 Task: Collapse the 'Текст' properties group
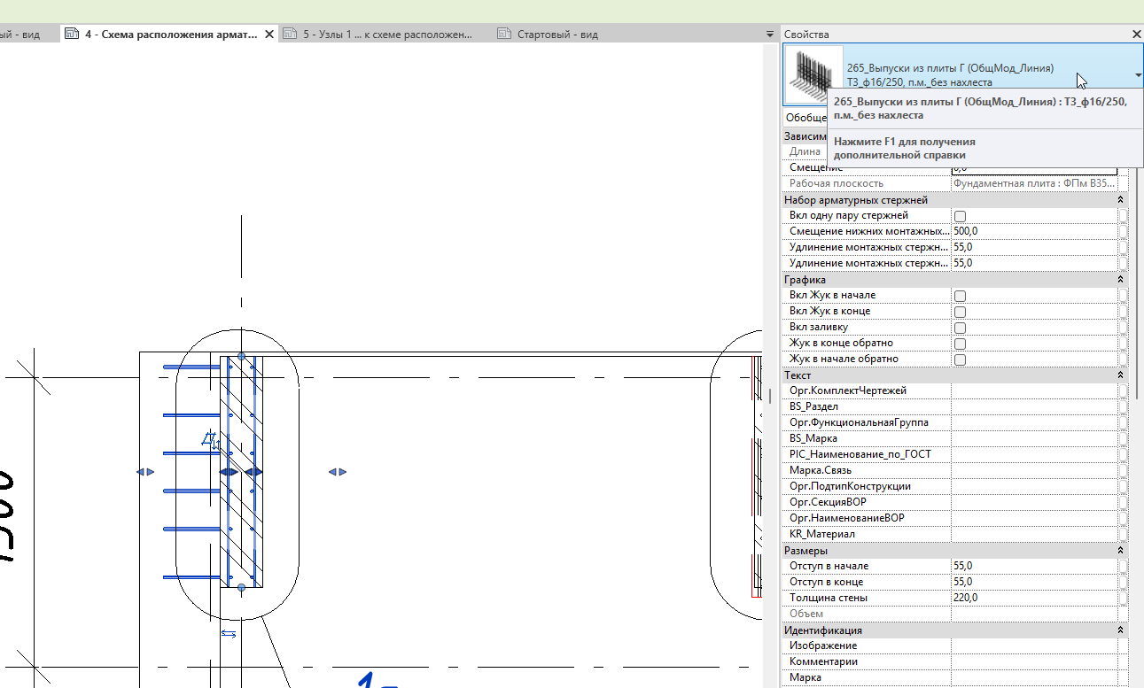(x=1121, y=375)
